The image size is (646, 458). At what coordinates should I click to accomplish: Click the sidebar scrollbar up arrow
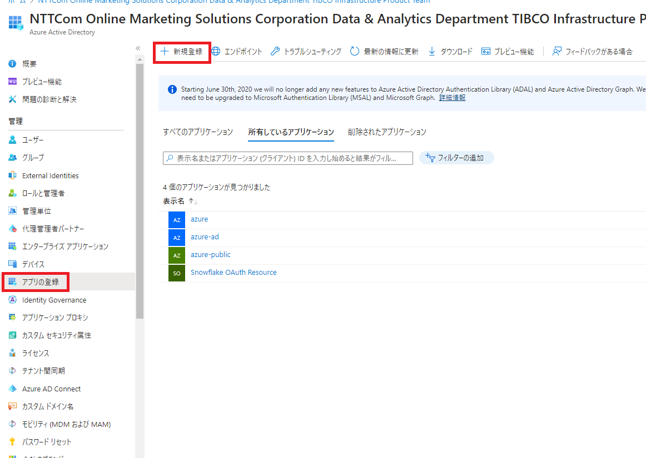140,59
